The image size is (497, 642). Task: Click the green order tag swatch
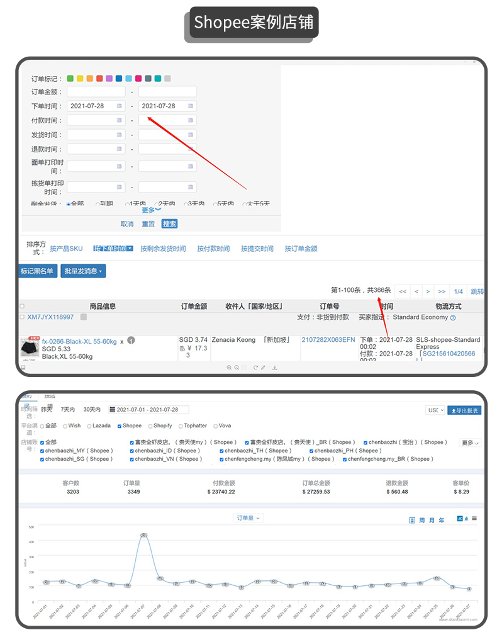[70, 79]
